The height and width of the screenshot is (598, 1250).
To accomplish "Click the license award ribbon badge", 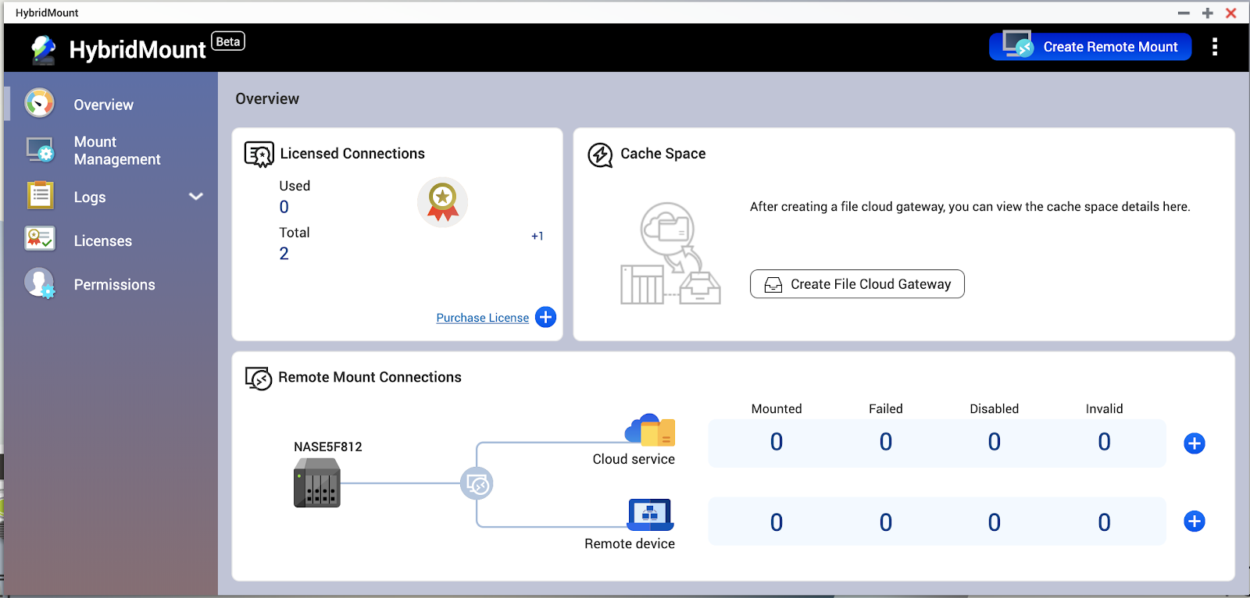I will point(442,202).
